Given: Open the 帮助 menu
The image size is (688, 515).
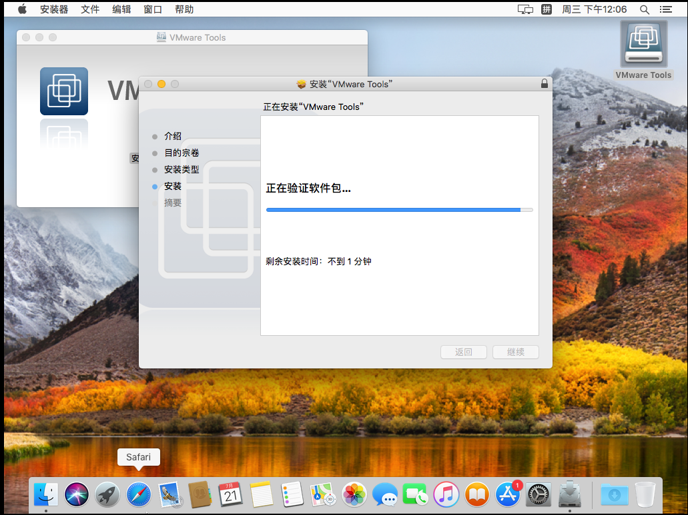Looking at the screenshot, I should tap(184, 9).
